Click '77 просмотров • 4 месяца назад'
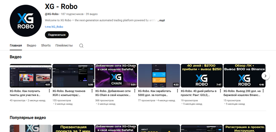 156,101
